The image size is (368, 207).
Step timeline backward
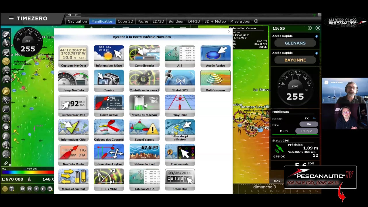pos(29,189)
